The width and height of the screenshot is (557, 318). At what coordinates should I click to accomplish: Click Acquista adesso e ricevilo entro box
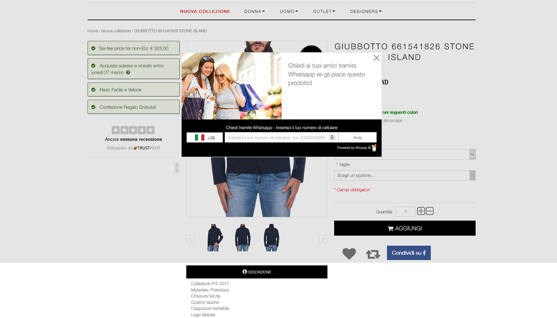[133, 69]
